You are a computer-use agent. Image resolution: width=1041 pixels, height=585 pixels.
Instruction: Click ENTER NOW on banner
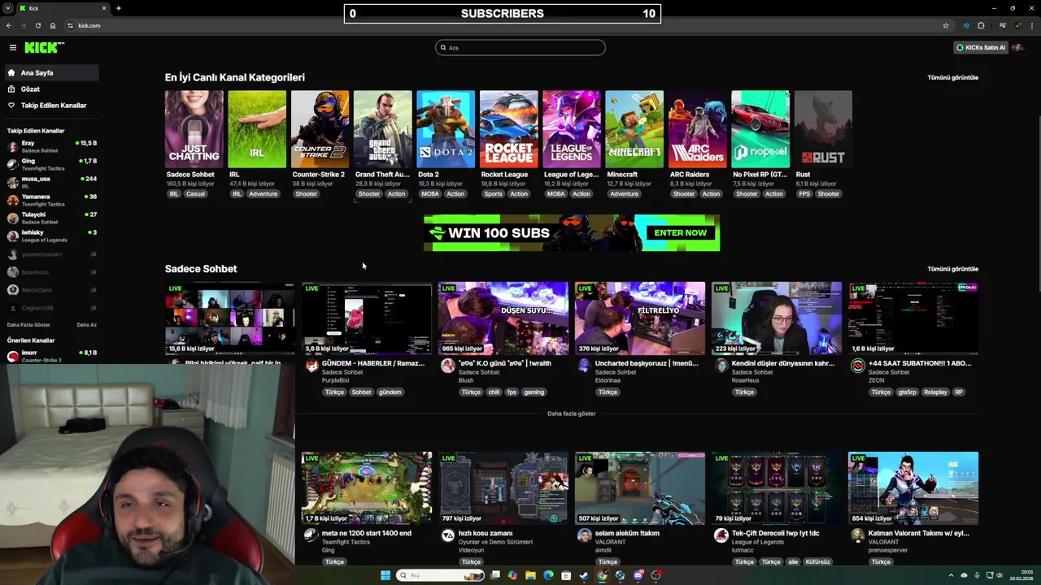[x=681, y=233]
